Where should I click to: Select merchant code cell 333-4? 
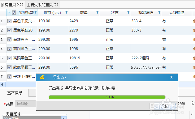[145, 21]
